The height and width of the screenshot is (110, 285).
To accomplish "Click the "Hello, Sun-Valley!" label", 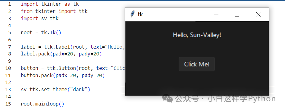I will tap(197, 35).
